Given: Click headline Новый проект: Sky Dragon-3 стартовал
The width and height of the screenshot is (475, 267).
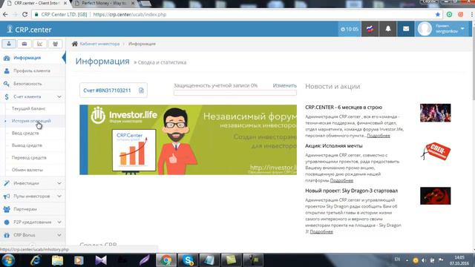Looking at the screenshot, I should pyautogui.click(x=351, y=191).
